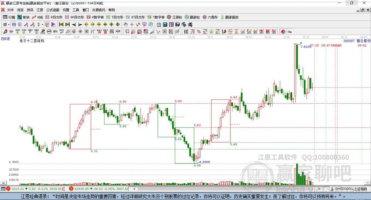Click the 07-28 date marker
This screenshot has width=371, height=200.
point(314,45)
